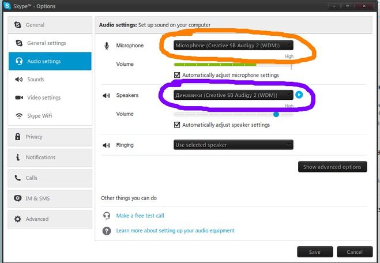This screenshot has height=263, width=380.
Task: Open the Ringing device dropdown
Action: (234, 145)
